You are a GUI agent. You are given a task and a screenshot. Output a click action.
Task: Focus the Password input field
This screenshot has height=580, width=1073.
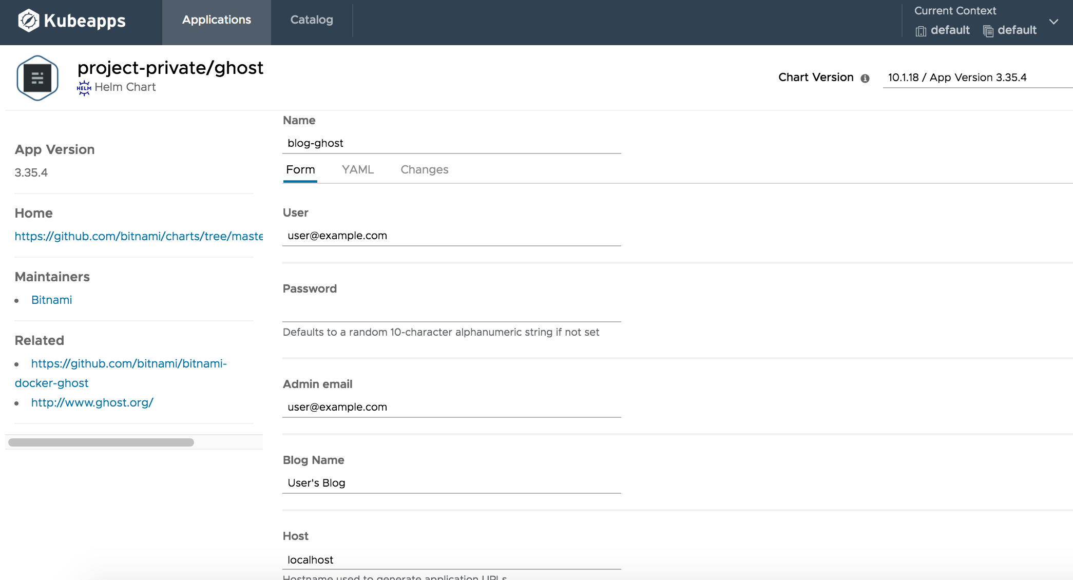(x=451, y=312)
